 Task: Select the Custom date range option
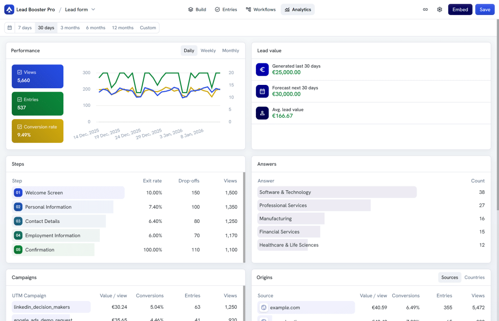[148, 28]
